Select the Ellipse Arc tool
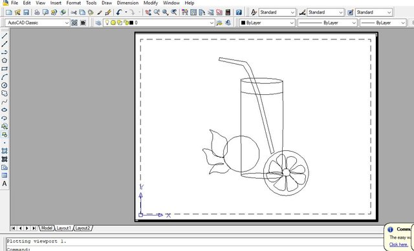This screenshot has width=414, height=251. pyautogui.click(x=5, y=118)
